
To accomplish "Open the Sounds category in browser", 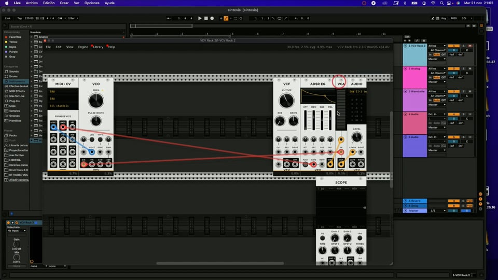I will click(x=13, y=72).
